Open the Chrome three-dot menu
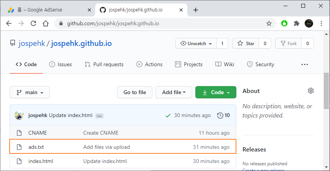Image resolution: width=330 pixels, height=171 pixels. [321, 23]
